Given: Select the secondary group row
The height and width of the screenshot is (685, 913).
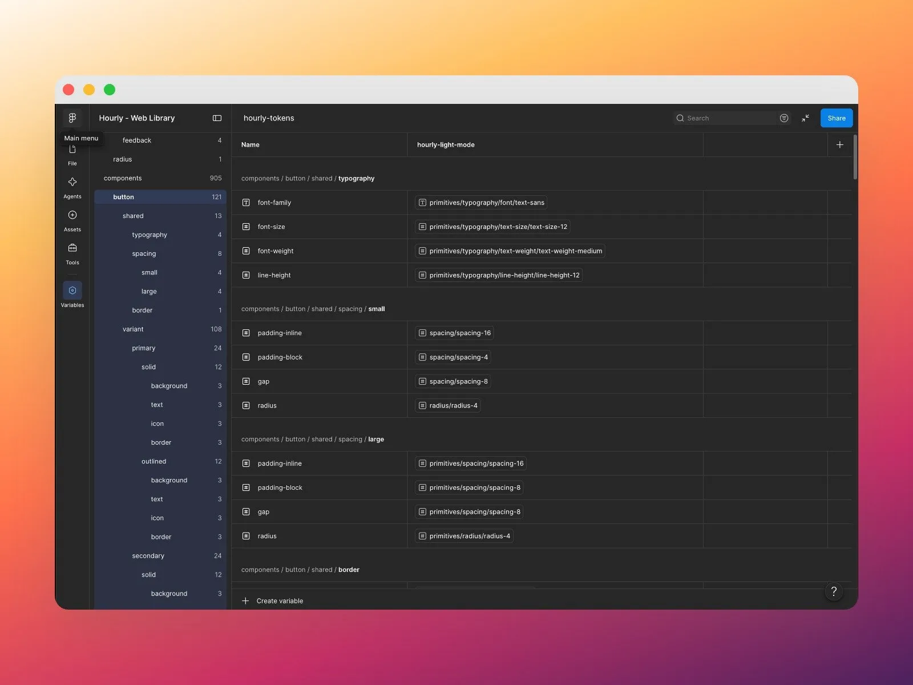Looking at the screenshot, I should [x=160, y=556].
